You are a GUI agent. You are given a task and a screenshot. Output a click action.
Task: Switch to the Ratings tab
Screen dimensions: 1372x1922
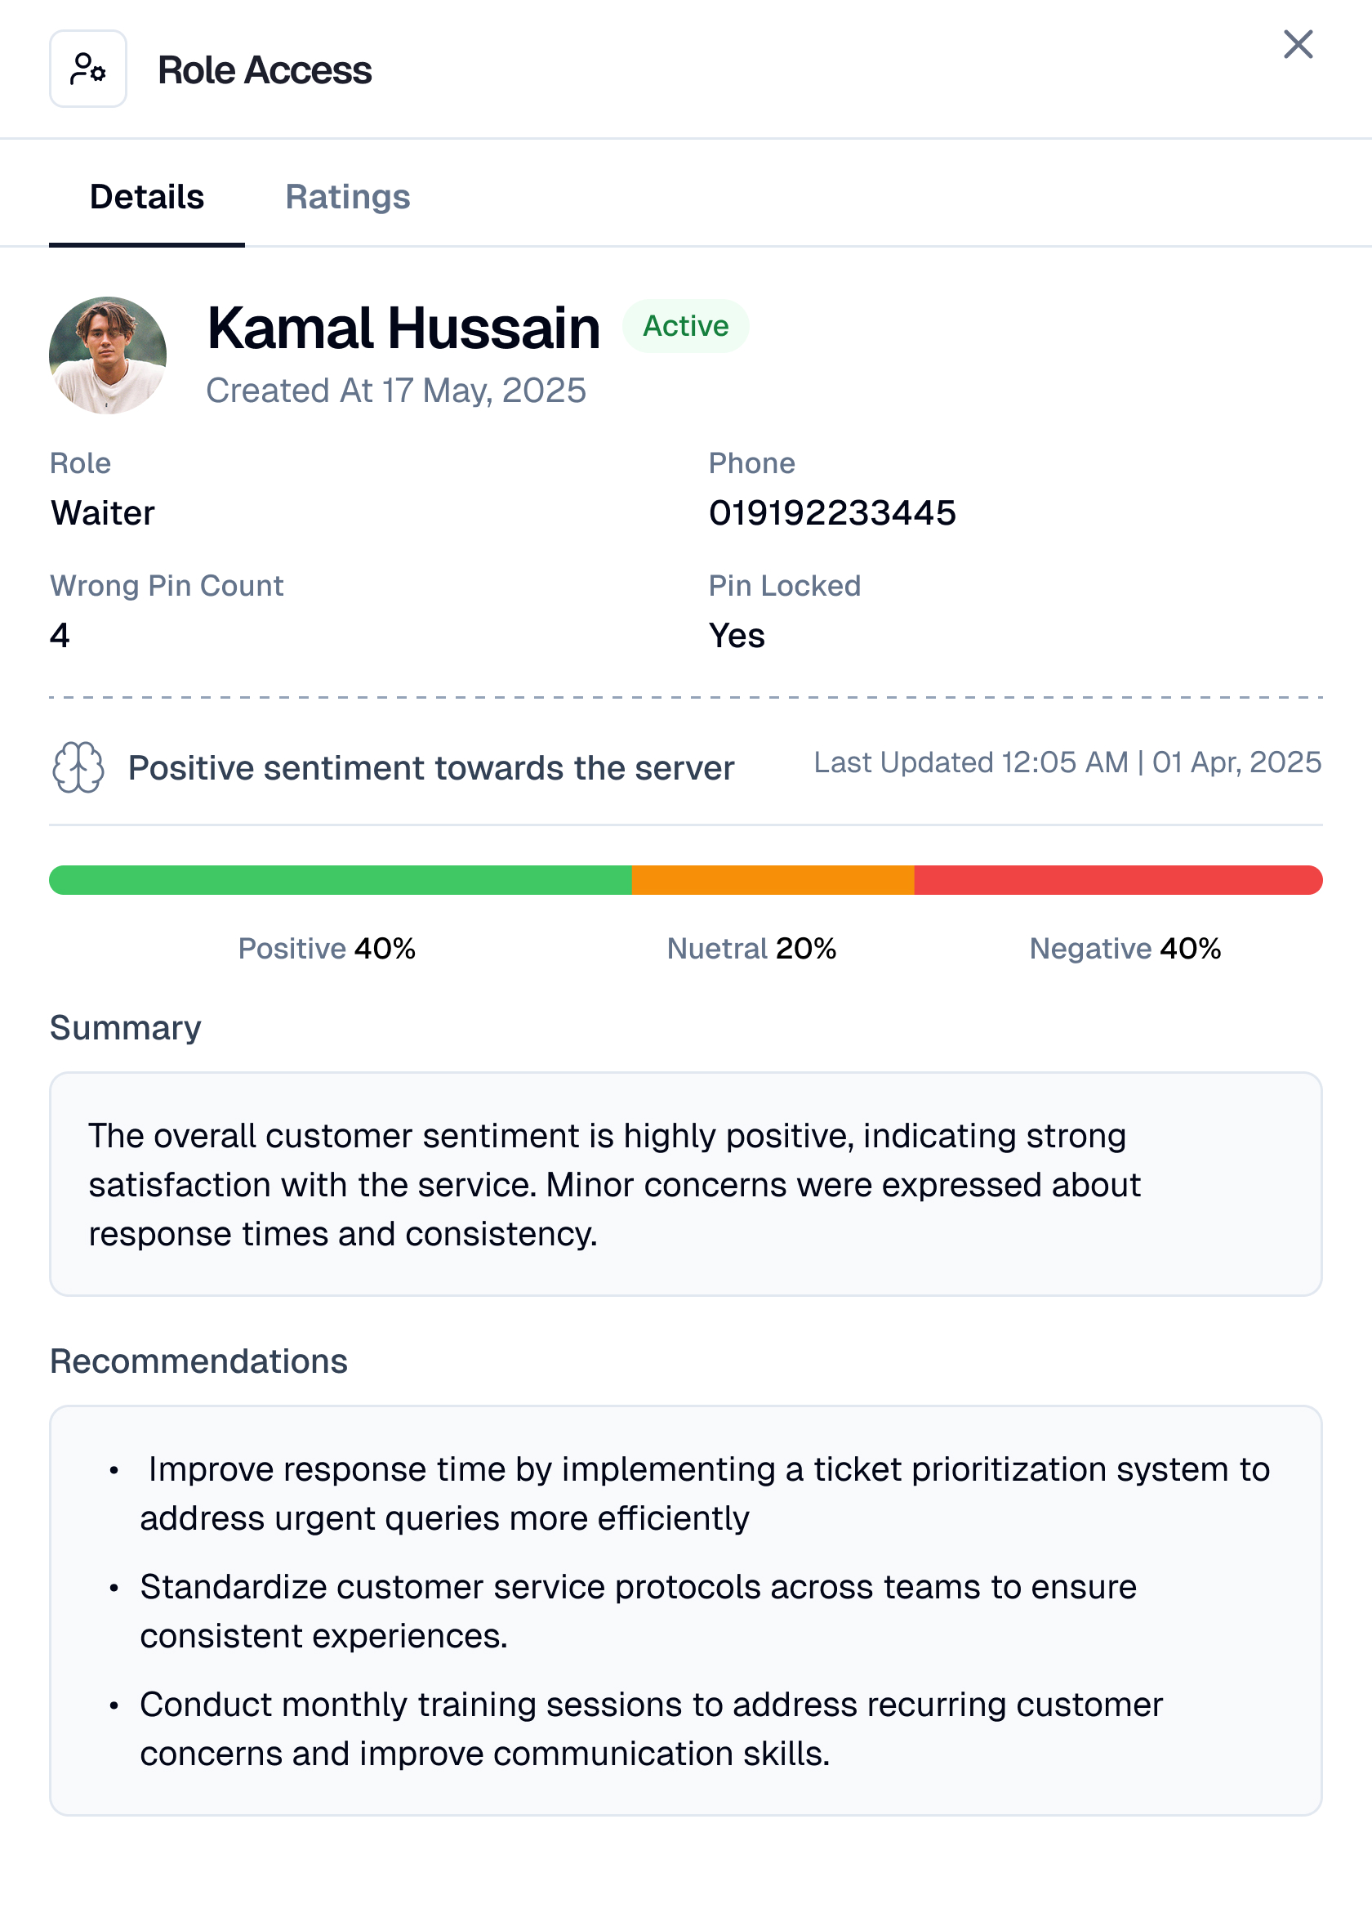tap(347, 197)
